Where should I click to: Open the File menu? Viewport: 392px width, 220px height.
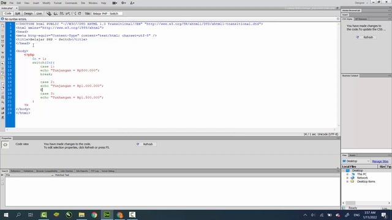click(11, 3)
